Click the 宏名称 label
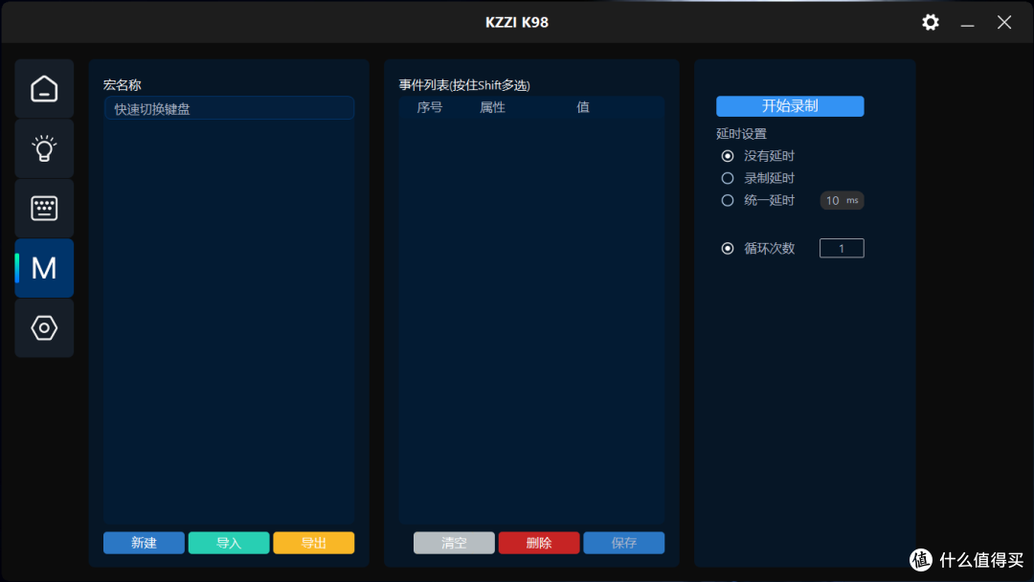 (x=122, y=85)
